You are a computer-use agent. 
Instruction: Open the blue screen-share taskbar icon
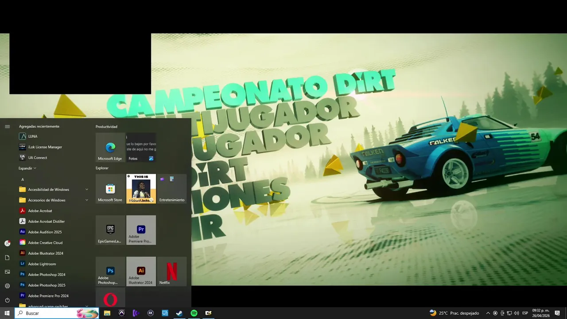(x=165, y=313)
